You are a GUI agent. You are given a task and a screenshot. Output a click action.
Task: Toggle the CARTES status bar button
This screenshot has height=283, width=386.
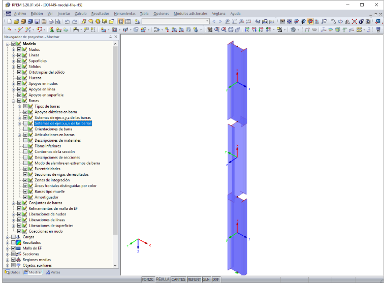tap(178, 279)
